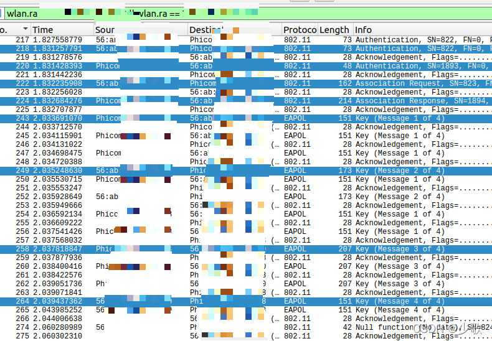Select packet 247 at time 2.034698475

pyautogui.click(x=246, y=153)
